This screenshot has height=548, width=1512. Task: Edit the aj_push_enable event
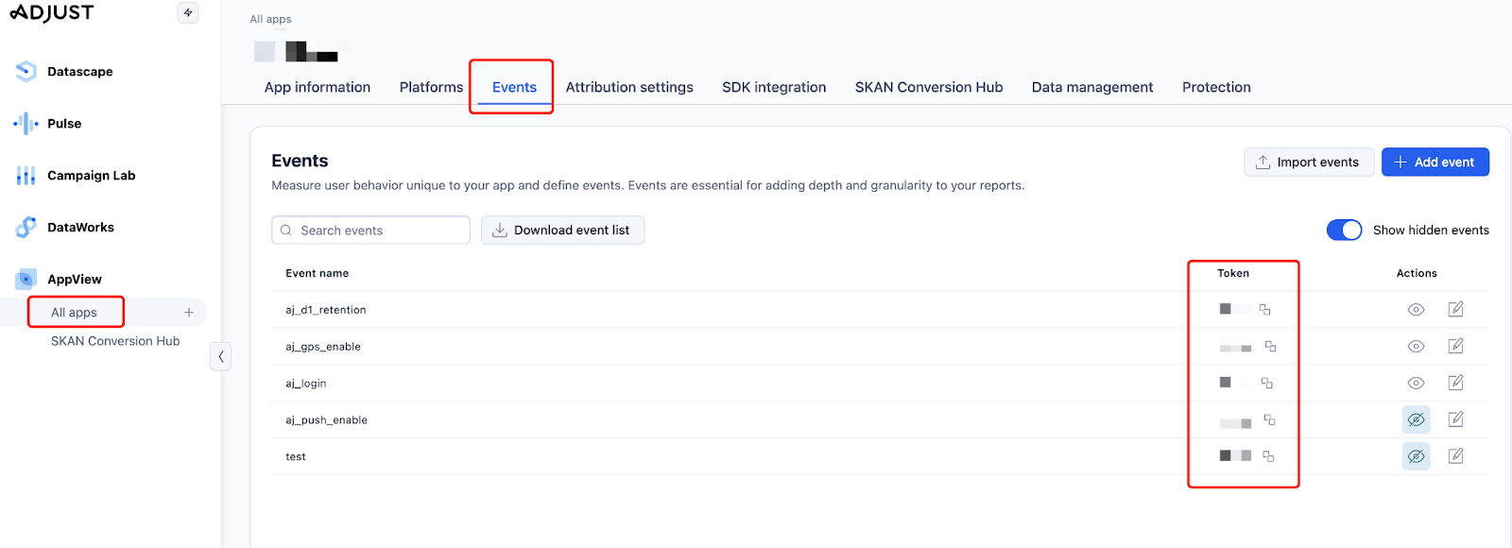(x=1456, y=420)
